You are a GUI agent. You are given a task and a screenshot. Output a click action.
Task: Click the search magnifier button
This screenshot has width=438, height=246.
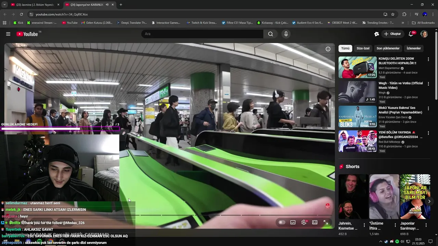(x=270, y=34)
